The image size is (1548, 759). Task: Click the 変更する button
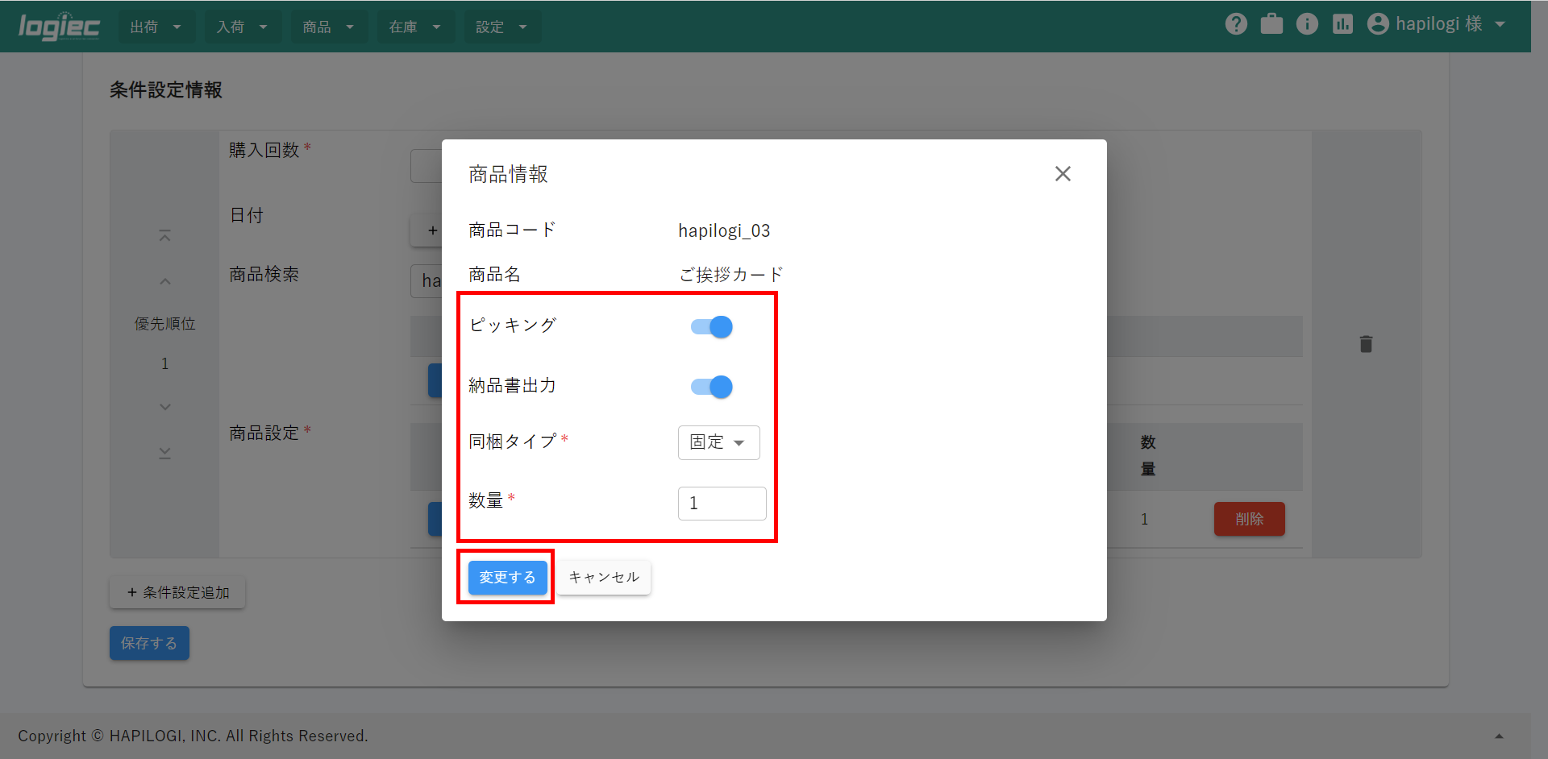click(507, 578)
